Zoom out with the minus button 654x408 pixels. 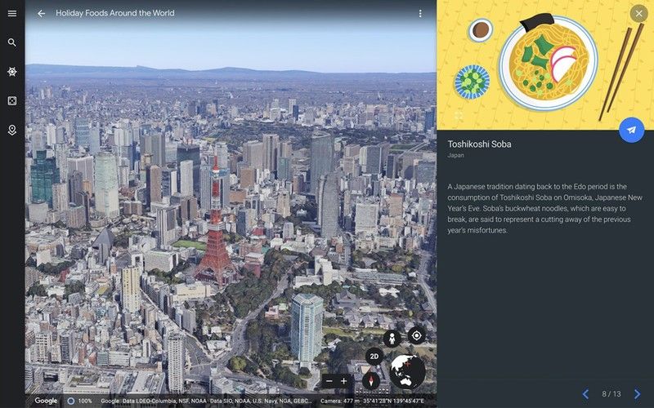click(x=329, y=381)
